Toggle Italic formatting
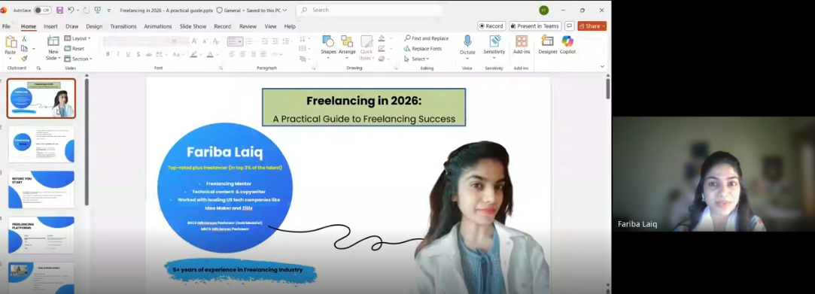 pos(118,54)
